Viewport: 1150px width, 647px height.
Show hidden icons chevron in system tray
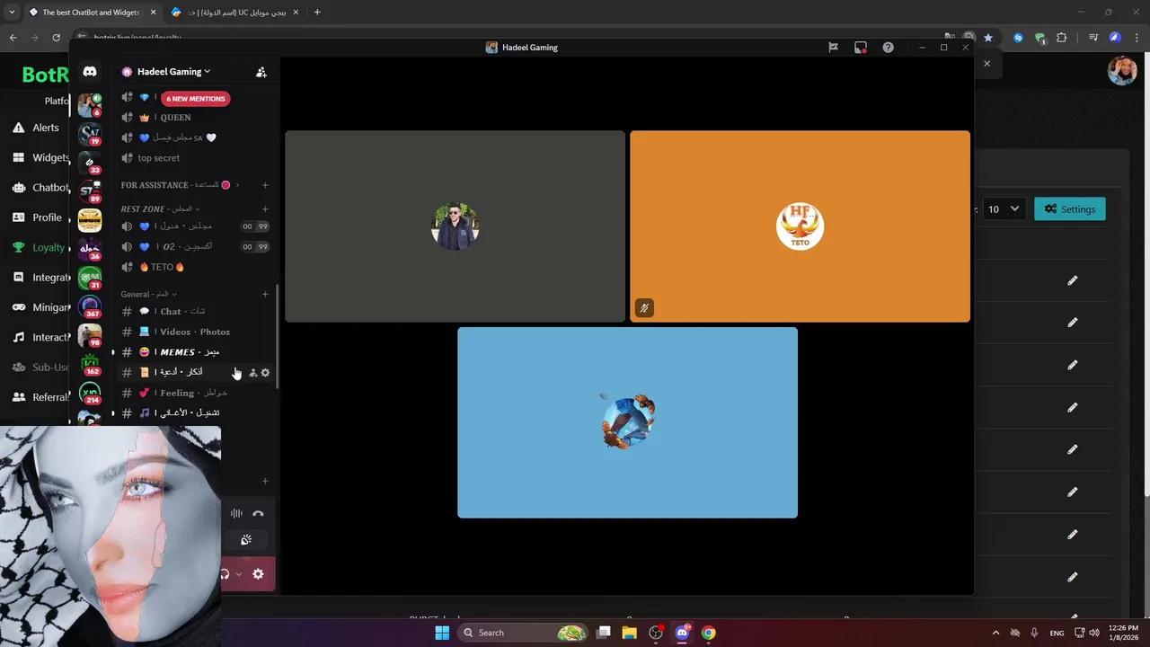pos(995,633)
